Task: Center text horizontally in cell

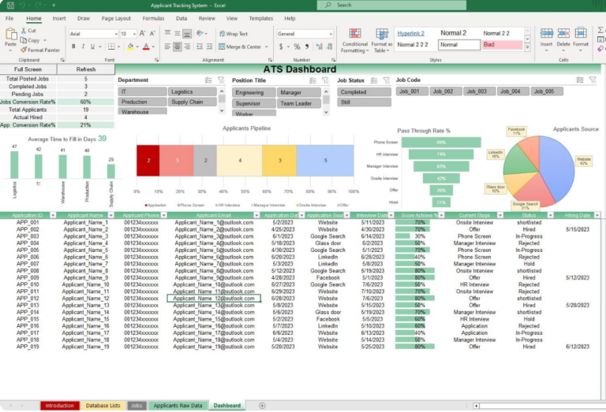Action: click(178, 46)
